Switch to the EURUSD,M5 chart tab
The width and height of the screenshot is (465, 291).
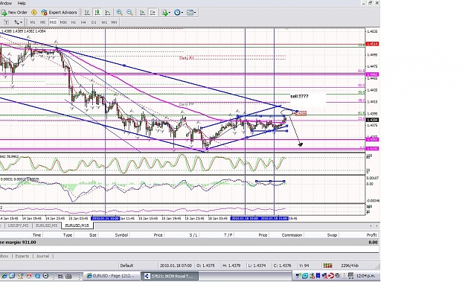pyautogui.click(x=47, y=226)
